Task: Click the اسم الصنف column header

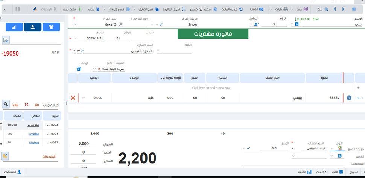Action: (x=272, y=78)
